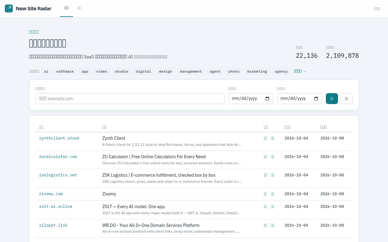Click the teal filled search button
The image size is (388, 242).
coord(332,99)
